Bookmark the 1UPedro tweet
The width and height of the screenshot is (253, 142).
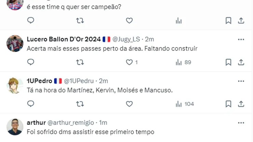click(x=228, y=104)
